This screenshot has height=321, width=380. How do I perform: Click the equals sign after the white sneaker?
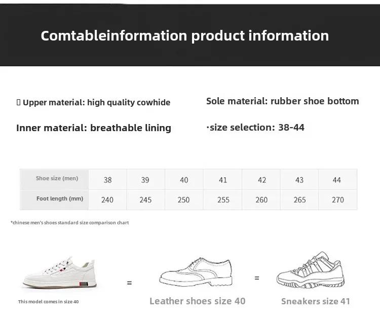129,283
